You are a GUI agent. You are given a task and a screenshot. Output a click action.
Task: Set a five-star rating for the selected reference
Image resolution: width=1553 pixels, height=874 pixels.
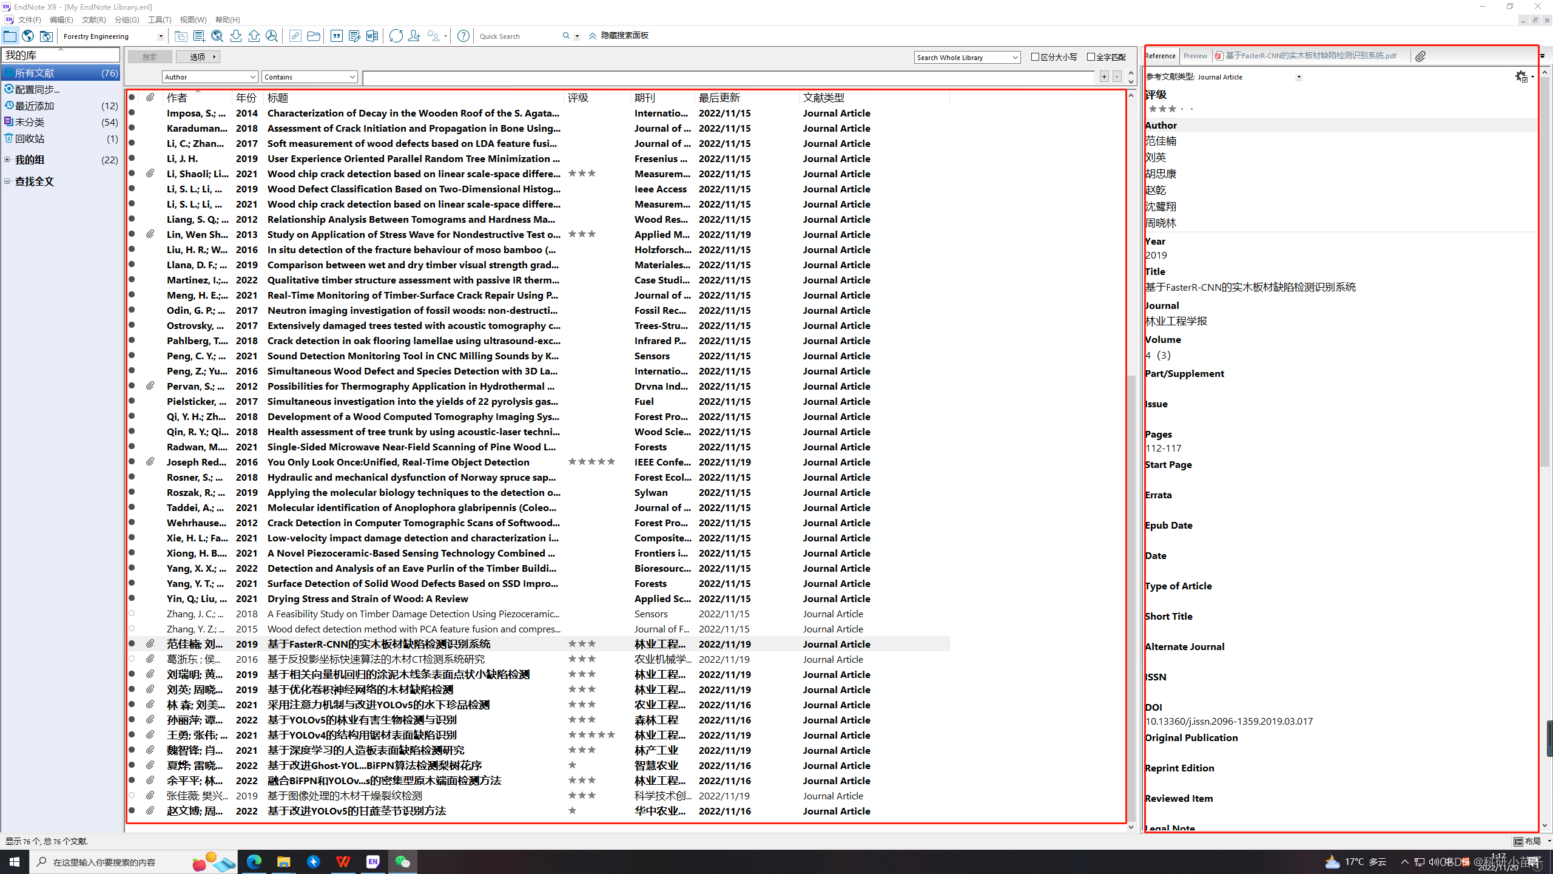click(x=1191, y=109)
